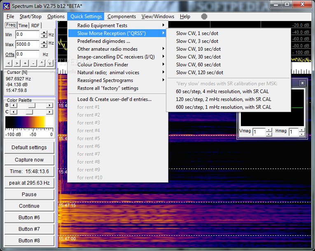Image resolution: width=315 pixels, height=251 pixels.
Task: Switch to the Time tab
Action: 23,26
